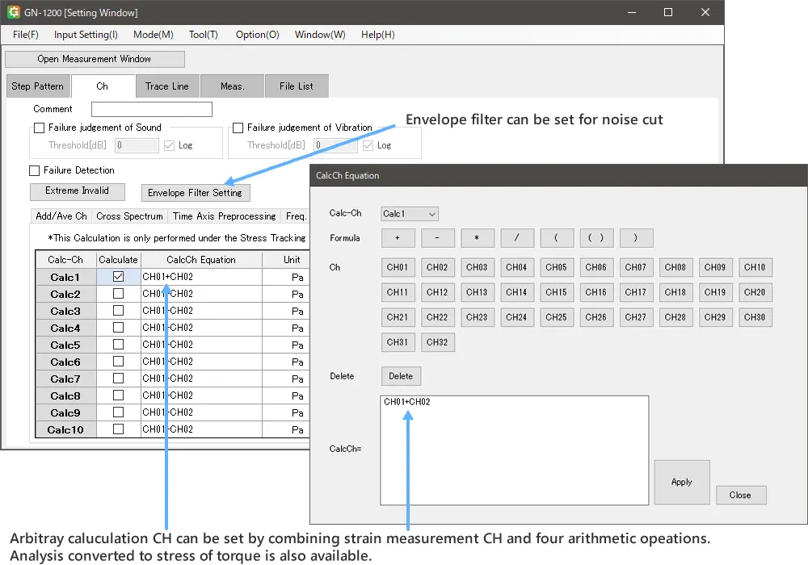Open the Input Setting menu
Screen dimensions: 808x565
click(86, 35)
